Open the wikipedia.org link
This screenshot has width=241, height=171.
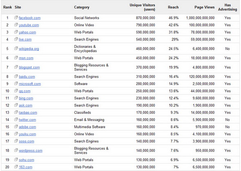(29, 49)
